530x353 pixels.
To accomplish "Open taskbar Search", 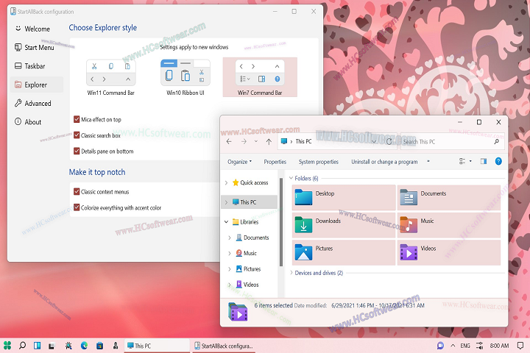I will coord(22,345).
